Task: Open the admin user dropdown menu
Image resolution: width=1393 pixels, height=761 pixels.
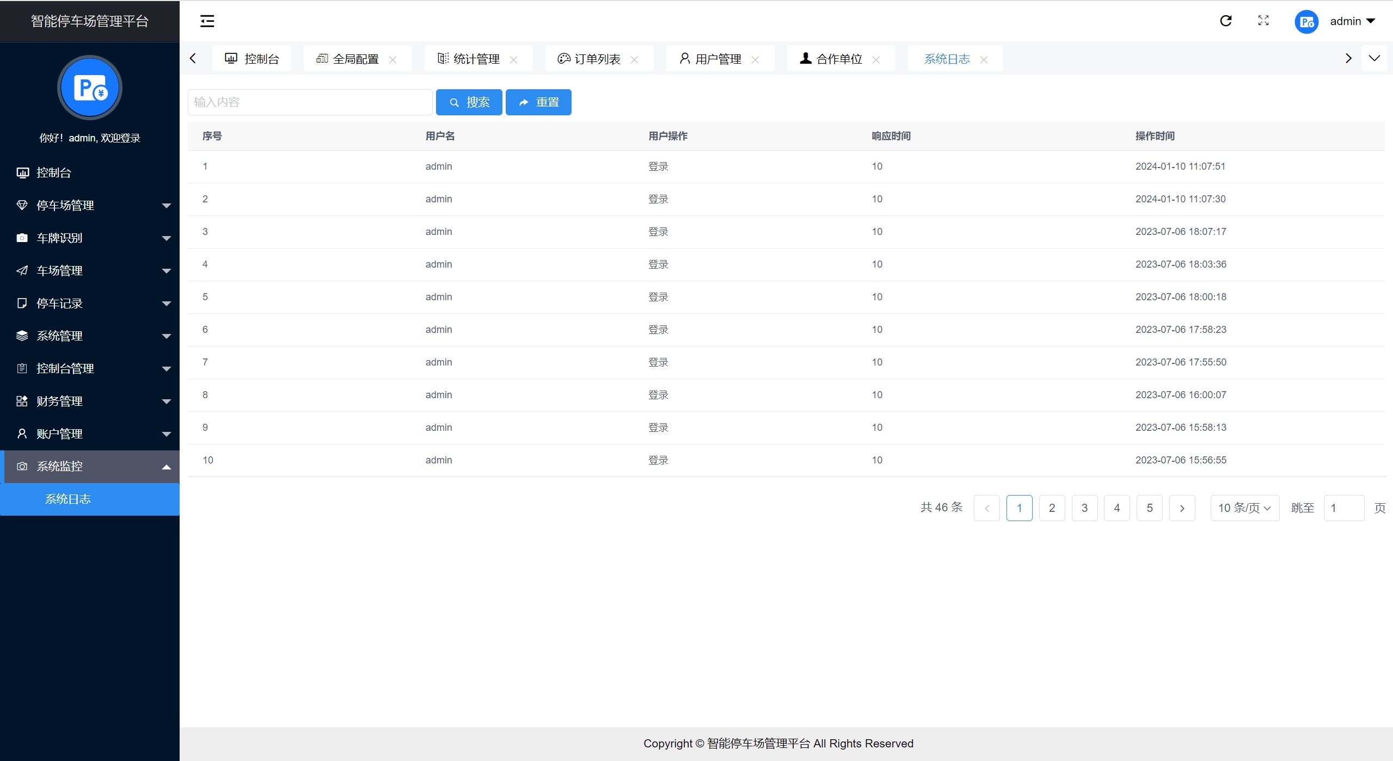Action: pos(1352,21)
